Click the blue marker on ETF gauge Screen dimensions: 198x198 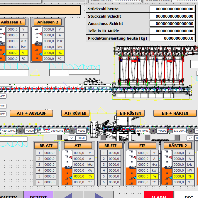(x=135, y=178)
